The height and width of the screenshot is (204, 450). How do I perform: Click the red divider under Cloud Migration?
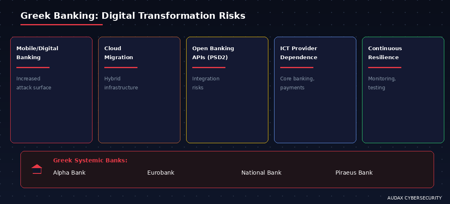pos(121,67)
